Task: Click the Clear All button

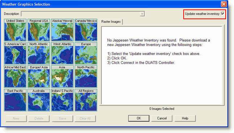Action: 85,119
